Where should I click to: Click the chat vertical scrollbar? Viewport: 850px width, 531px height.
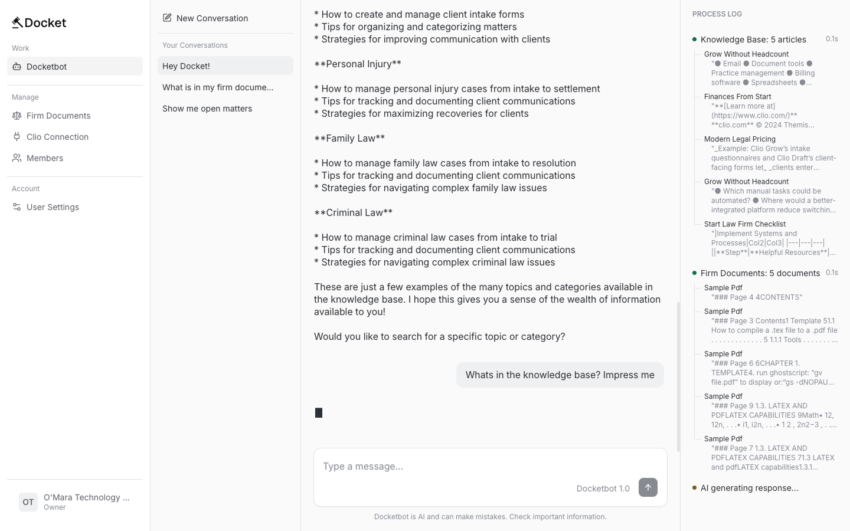[678, 376]
